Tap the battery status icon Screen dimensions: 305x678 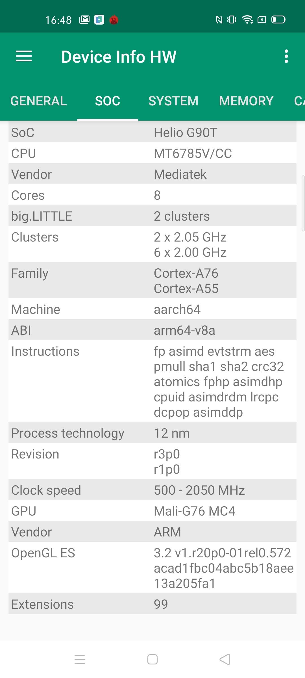pos(278,19)
